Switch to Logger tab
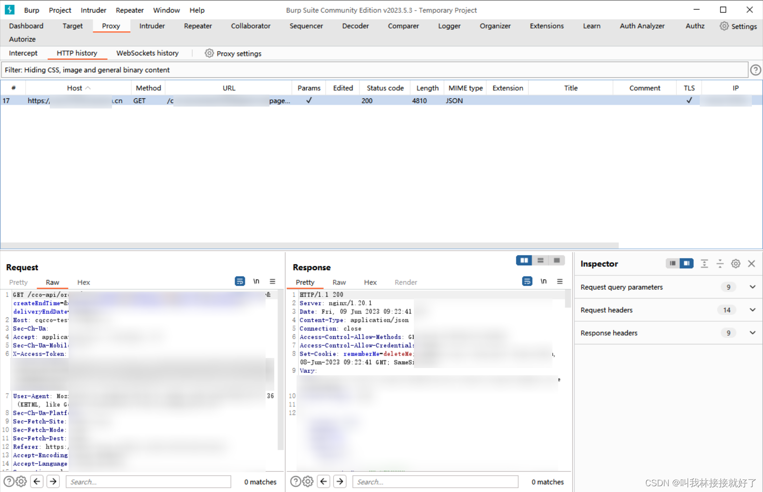The width and height of the screenshot is (763, 492). [450, 26]
